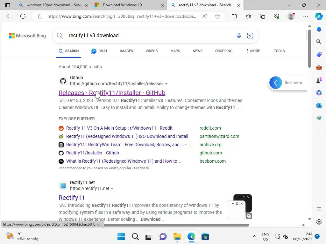Image resolution: width=326 pixels, height=244 pixels.
Task: Open Collections panel
Action: (262, 16)
